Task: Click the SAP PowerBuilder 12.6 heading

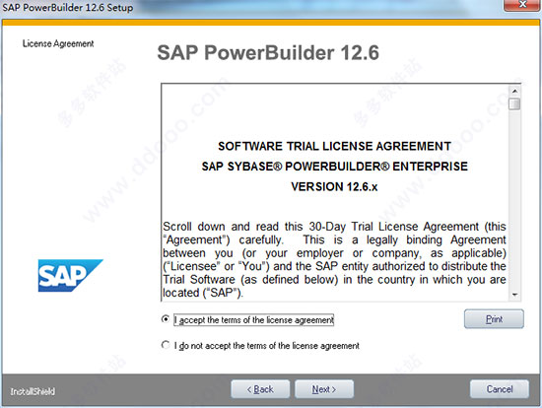Action: [x=268, y=53]
